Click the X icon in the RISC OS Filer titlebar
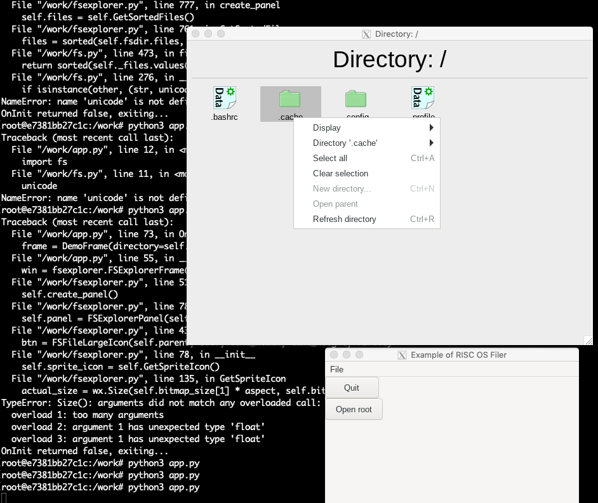This screenshot has height=503, width=598. (x=402, y=355)
